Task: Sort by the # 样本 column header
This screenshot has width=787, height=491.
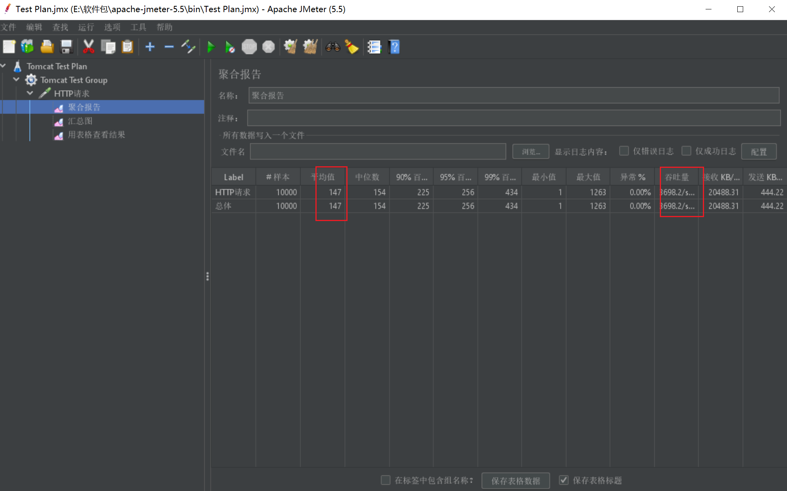Action: point(278,177)
